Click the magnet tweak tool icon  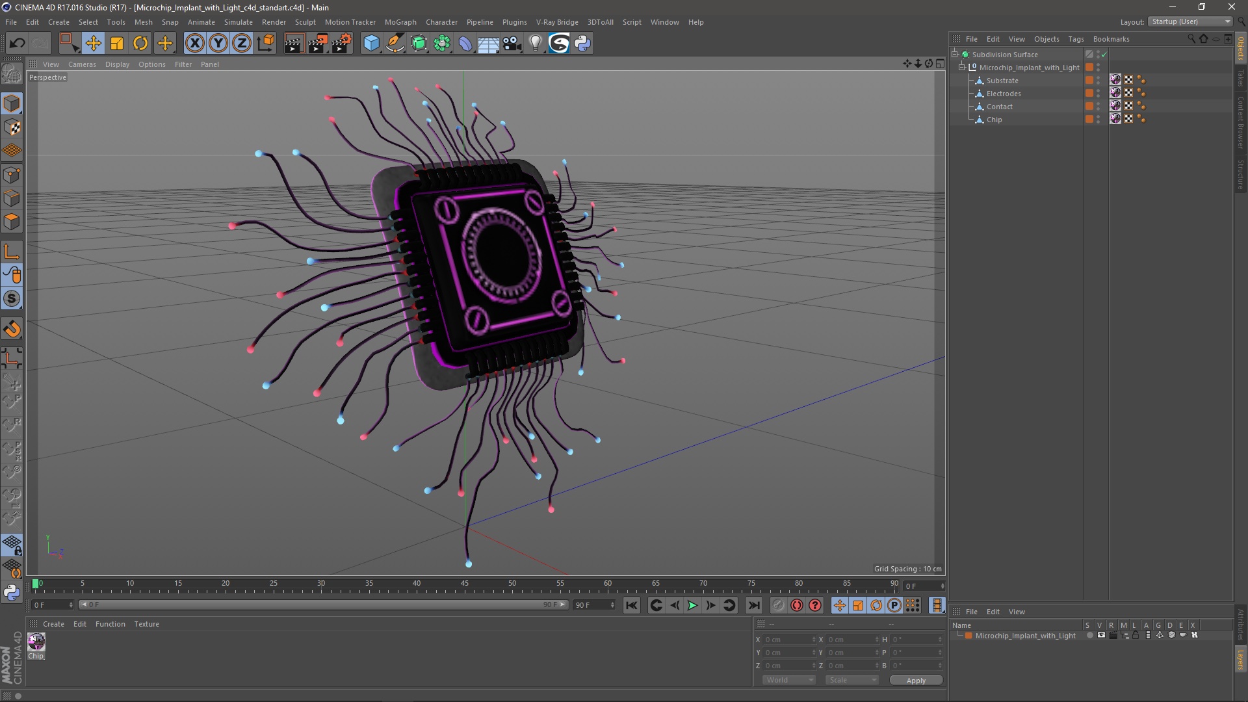[12, 329]
